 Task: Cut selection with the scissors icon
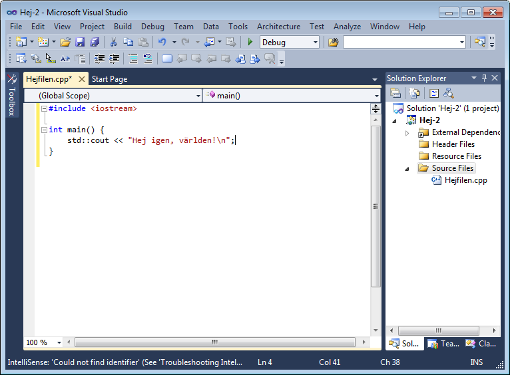113,42
